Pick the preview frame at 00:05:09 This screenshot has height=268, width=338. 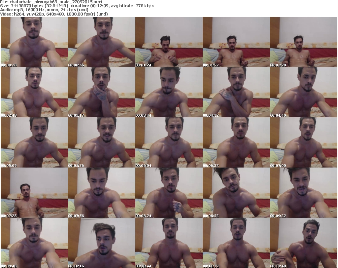click(x=34, y=143)
